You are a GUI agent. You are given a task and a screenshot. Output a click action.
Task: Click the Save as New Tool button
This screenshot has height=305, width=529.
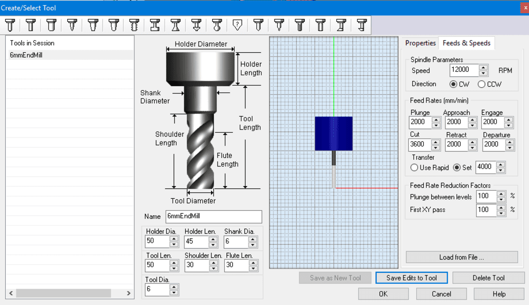pyautogui.click(x=335, y=278)
